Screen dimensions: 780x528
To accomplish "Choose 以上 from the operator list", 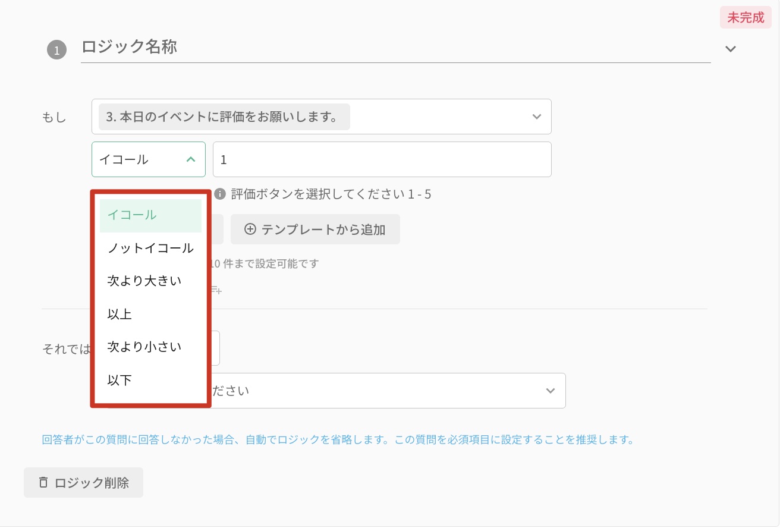I will (150, 314).
